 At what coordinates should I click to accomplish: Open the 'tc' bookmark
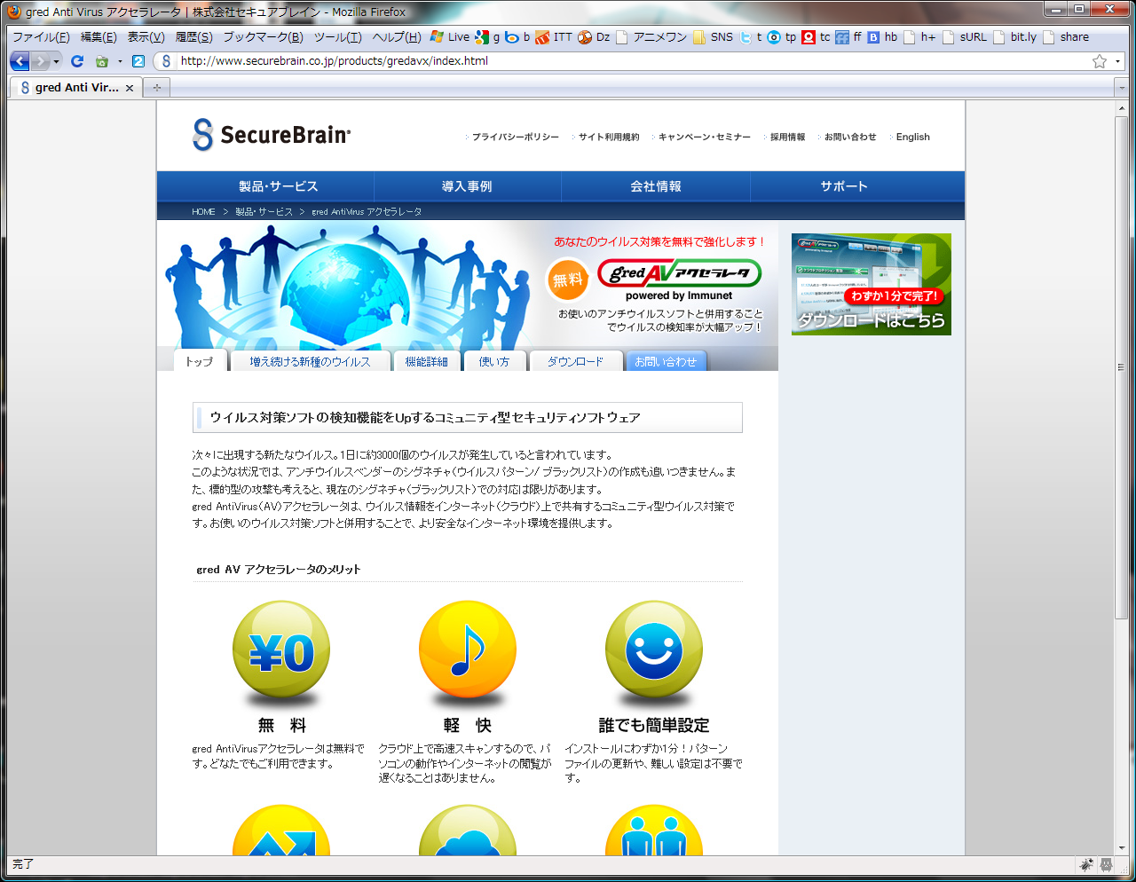coord(816,37)
